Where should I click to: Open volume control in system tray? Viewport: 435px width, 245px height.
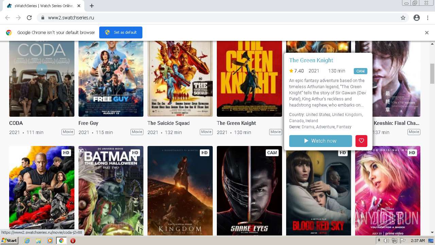[386, 241]
